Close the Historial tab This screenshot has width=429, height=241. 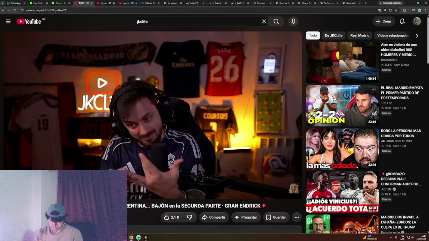tap(270, 3)
